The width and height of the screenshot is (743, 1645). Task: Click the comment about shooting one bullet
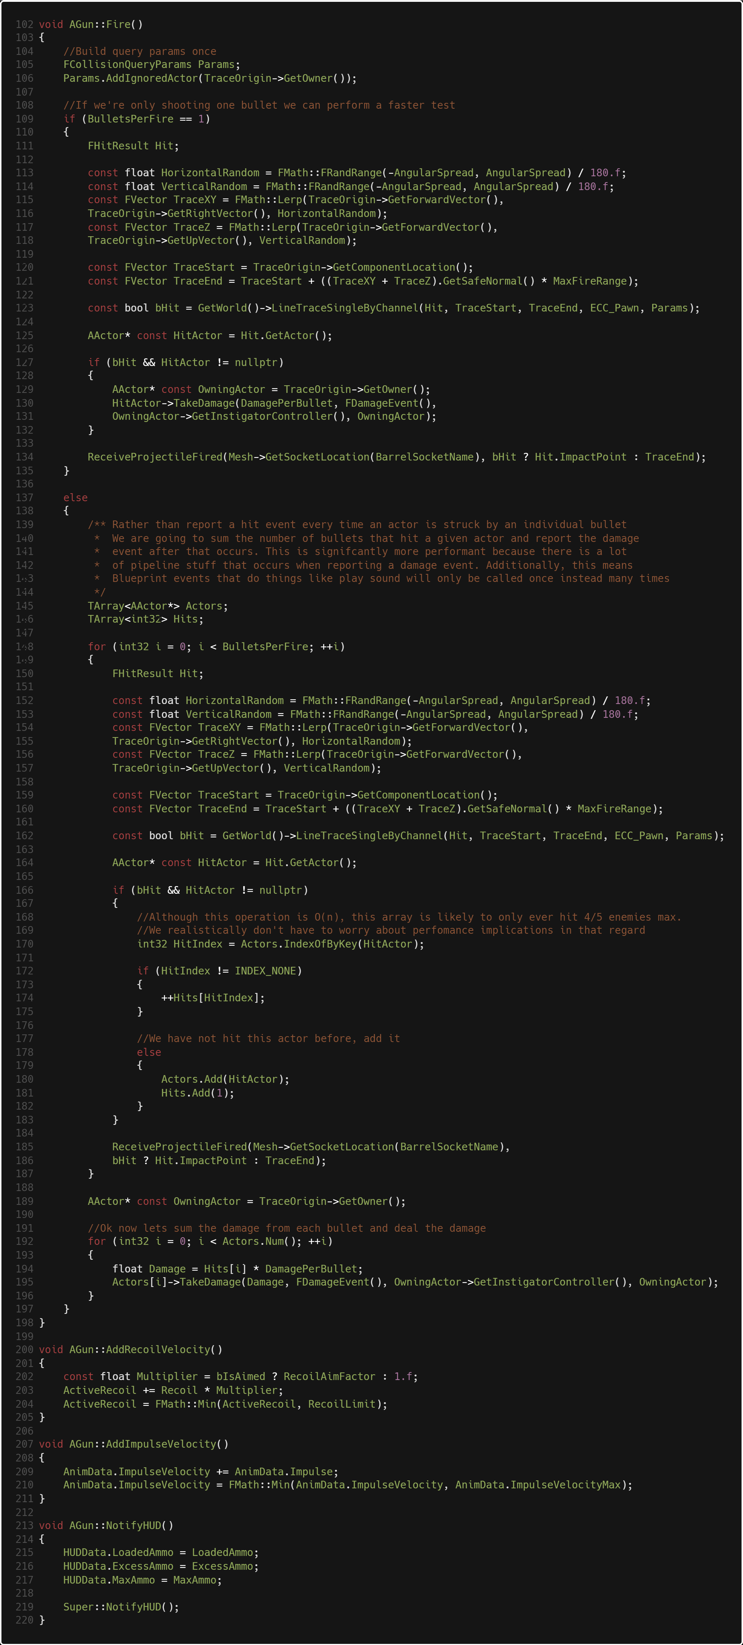[x=260, y=105]
